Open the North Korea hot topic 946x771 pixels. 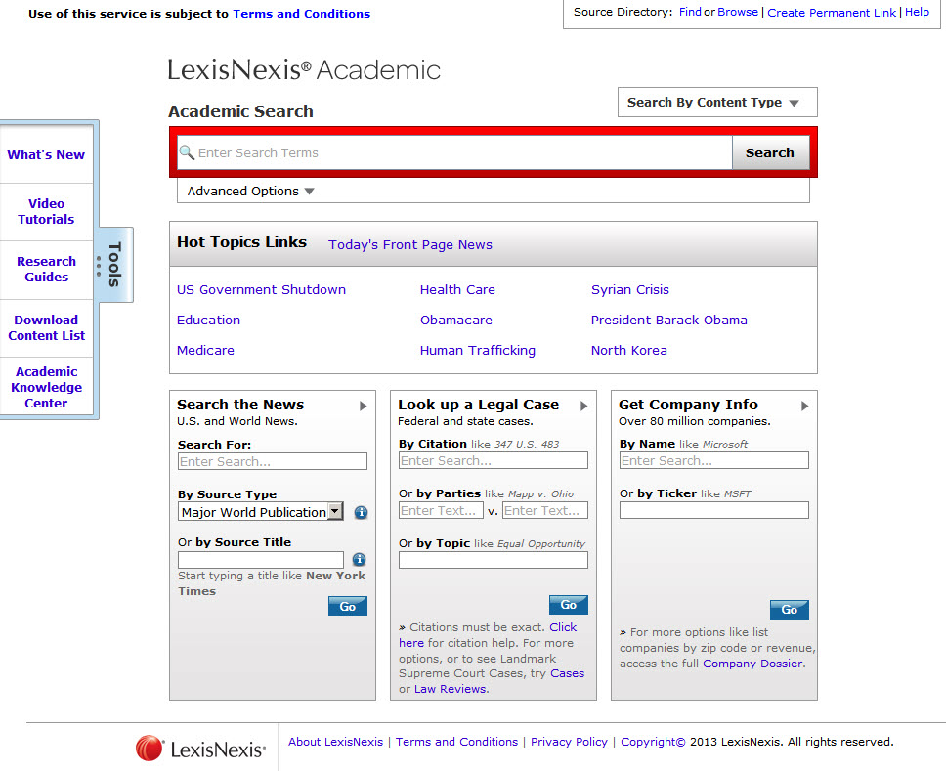pos(628,350)
